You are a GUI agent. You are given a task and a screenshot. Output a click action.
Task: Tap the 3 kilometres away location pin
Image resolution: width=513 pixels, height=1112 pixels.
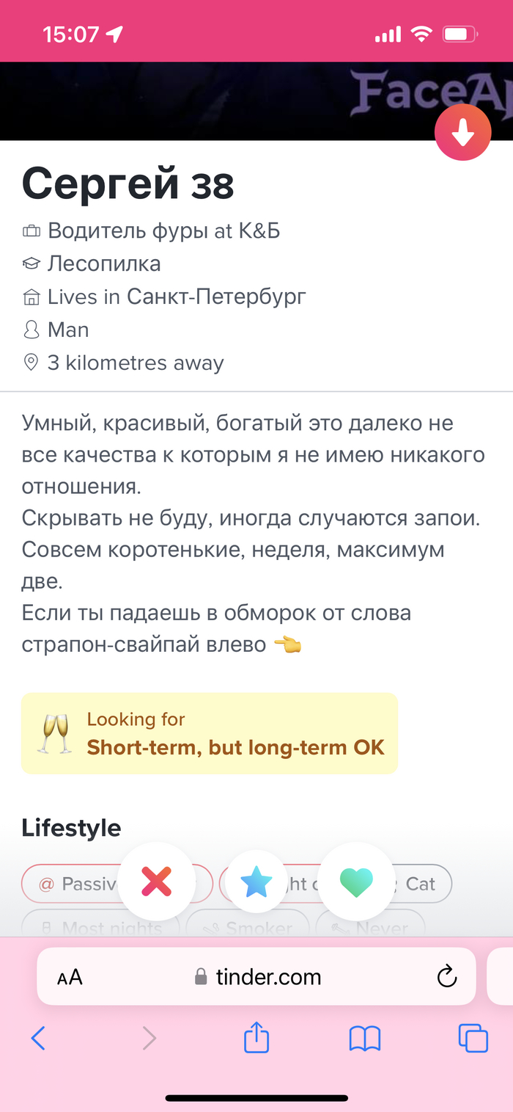click(x=31, y=363)
